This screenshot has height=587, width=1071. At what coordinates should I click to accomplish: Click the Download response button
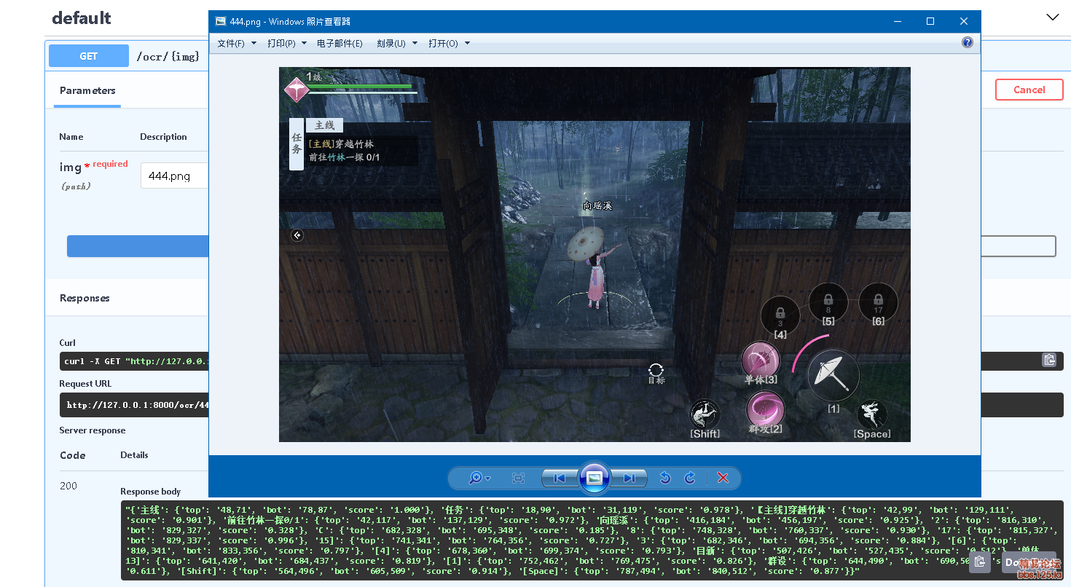1028,562
